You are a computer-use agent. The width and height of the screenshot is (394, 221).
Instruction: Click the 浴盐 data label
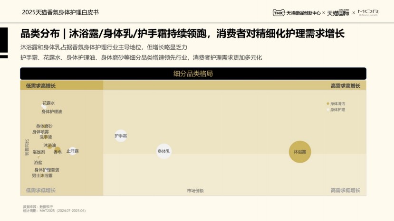(38, 163)
